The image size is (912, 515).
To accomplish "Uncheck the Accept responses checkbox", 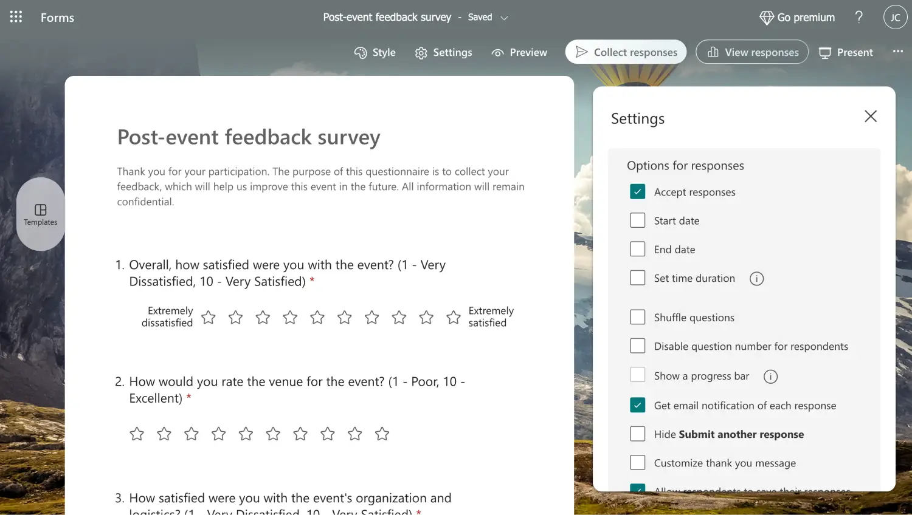I will point(637,192).
